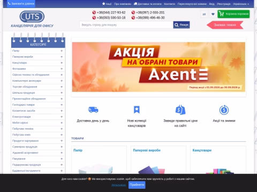This screenshot has width=257, height=192.
Task: Open the wishlist heart icon
Action: (213, 14)
